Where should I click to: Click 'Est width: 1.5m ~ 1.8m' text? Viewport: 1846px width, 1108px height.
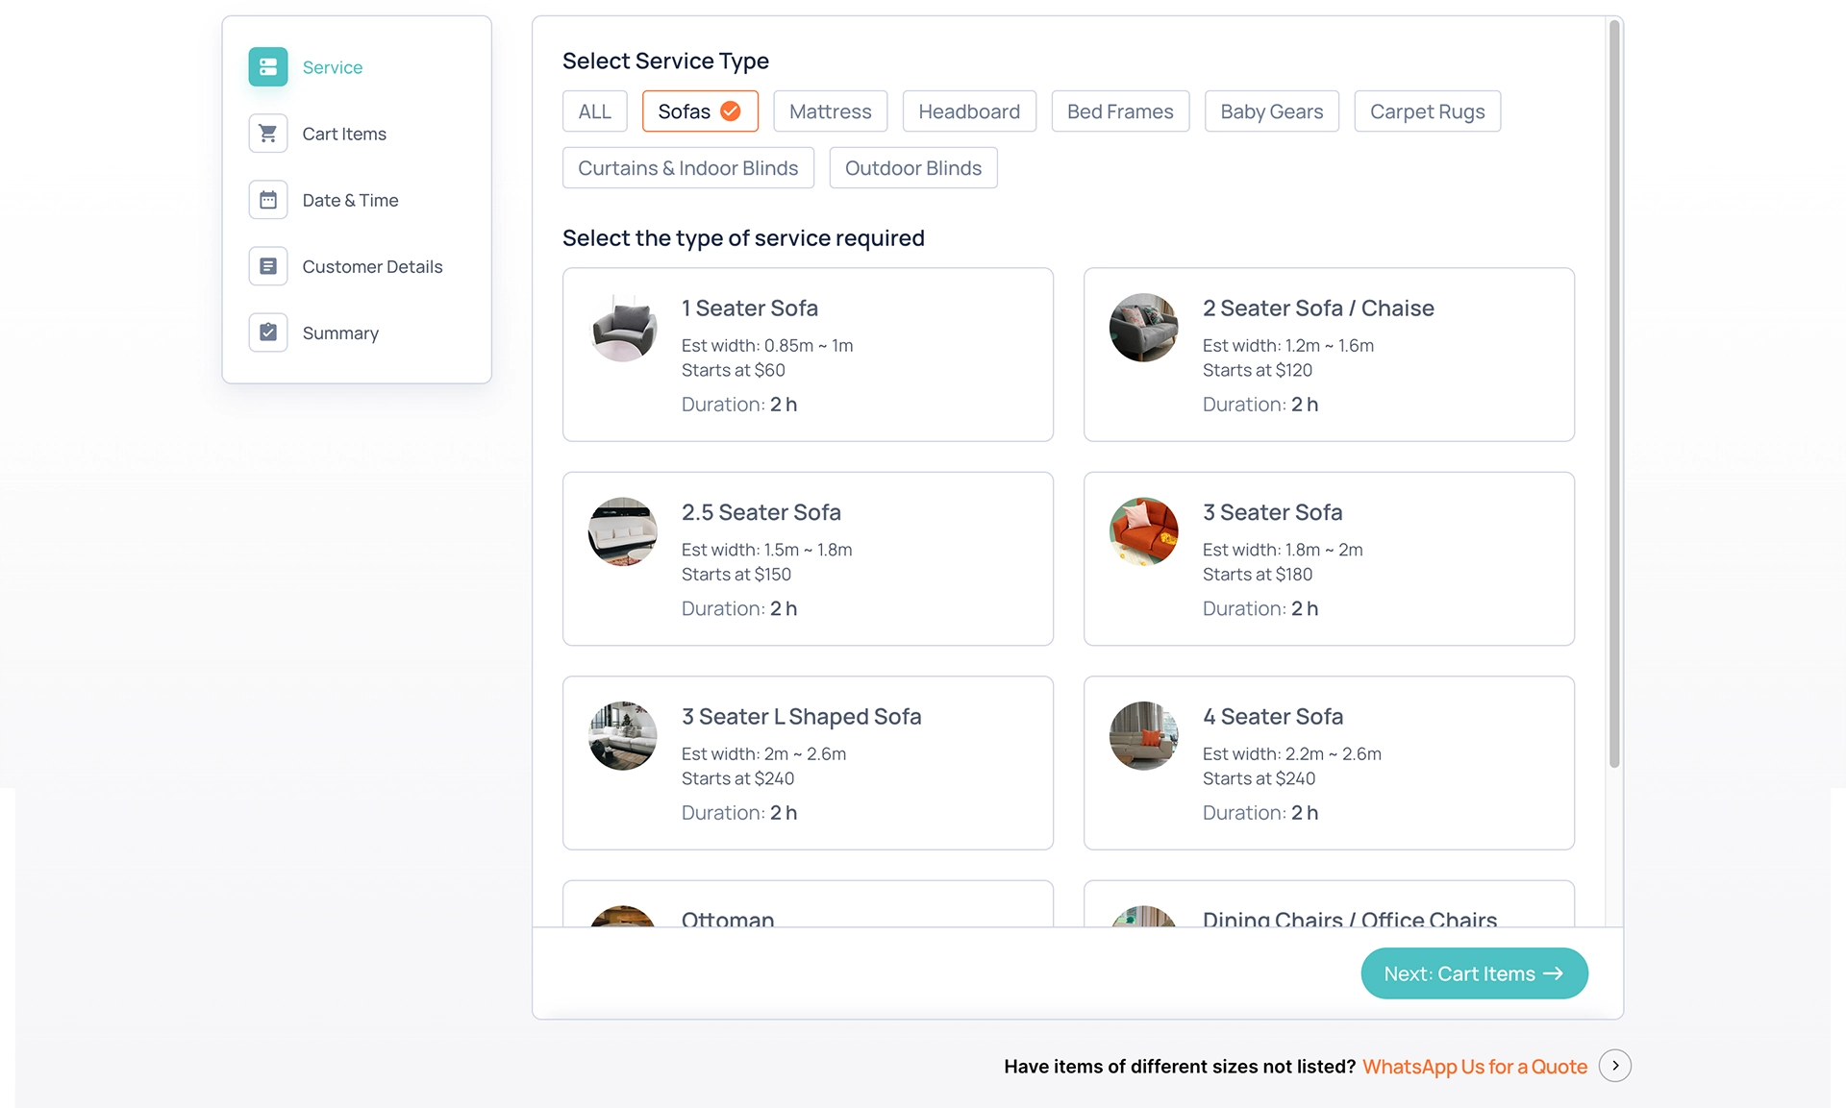(x=767, y=550)
